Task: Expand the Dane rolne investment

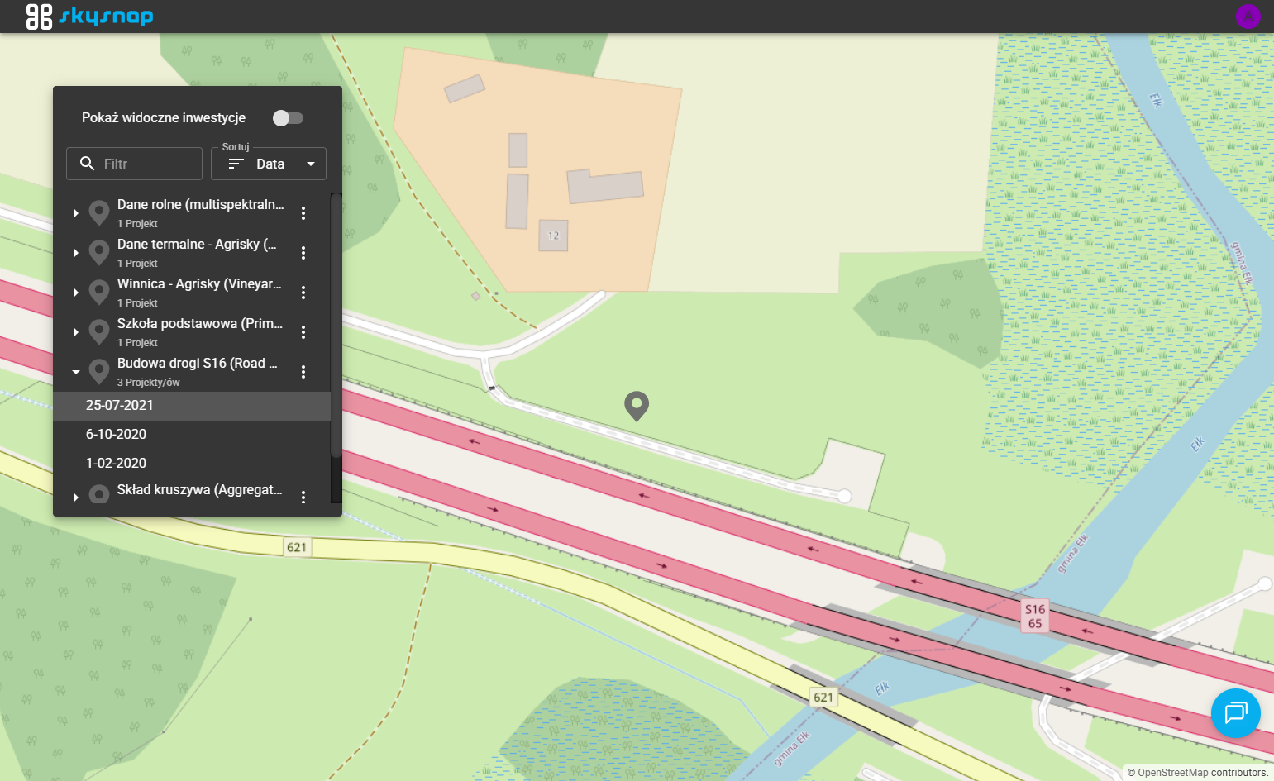Action: pyautogui.click(x=76, y=213)
